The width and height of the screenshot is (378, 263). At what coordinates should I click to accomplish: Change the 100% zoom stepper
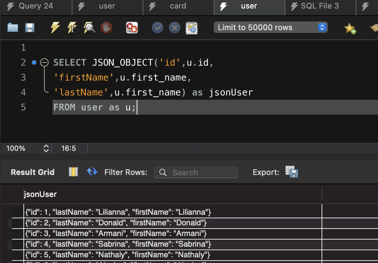(x=46, y=148)
